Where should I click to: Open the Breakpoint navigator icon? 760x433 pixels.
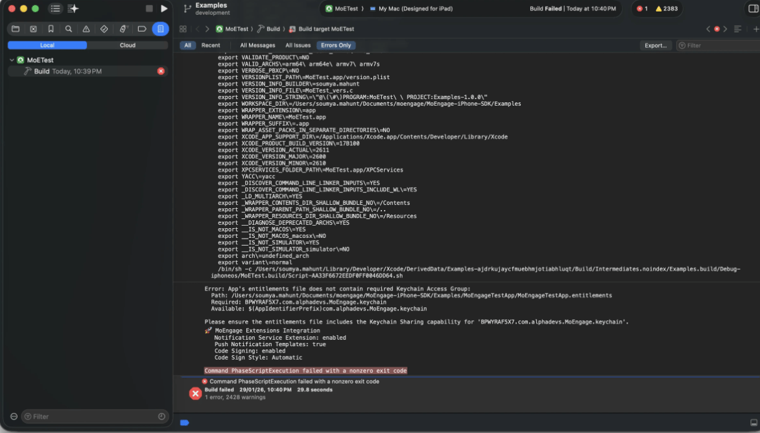tap(141, 29)
